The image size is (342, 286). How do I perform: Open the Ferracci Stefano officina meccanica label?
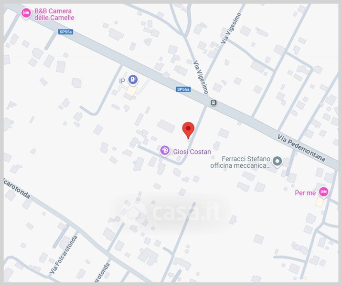tap(241, 162)
